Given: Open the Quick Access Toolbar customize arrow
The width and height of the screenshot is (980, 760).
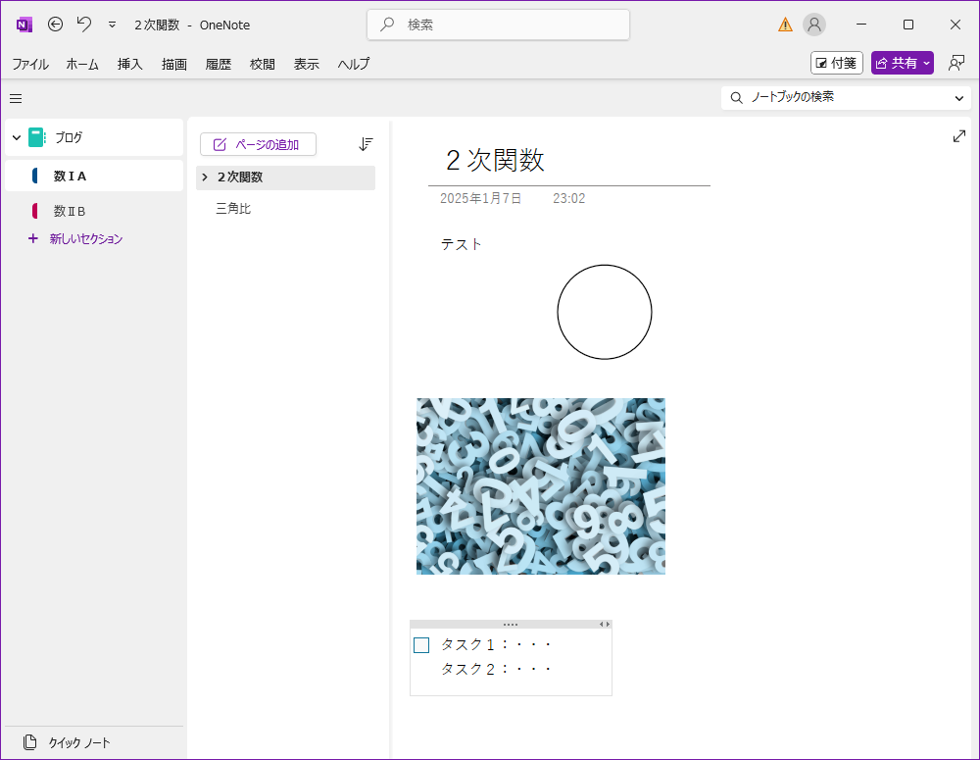Looking at the screenshot, I should [x=112, y=25].
